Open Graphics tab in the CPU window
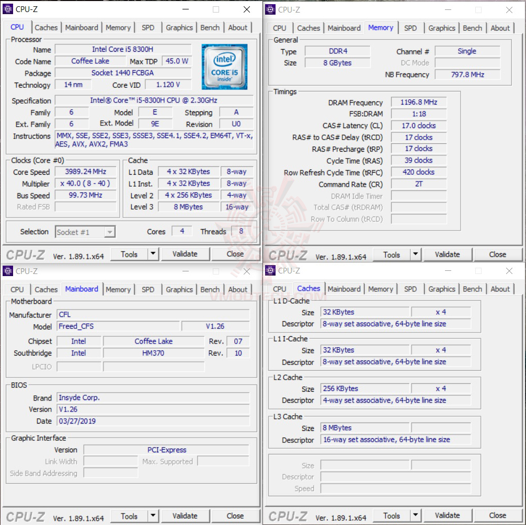Viewport: 526px width, 525px height. pyautogui.click(x=179, y=28)
